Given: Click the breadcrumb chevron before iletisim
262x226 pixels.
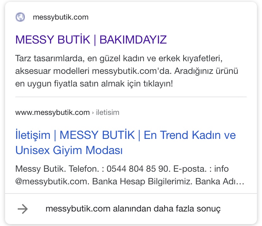Looking at the screenshot, I should click(x=93, y=113).
